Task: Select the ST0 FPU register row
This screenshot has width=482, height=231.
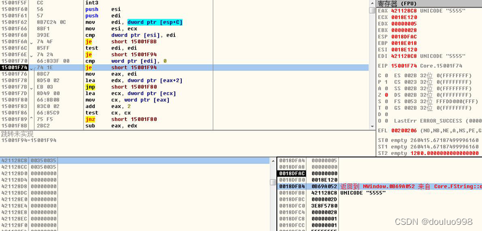Action: (x=429, y=140)
